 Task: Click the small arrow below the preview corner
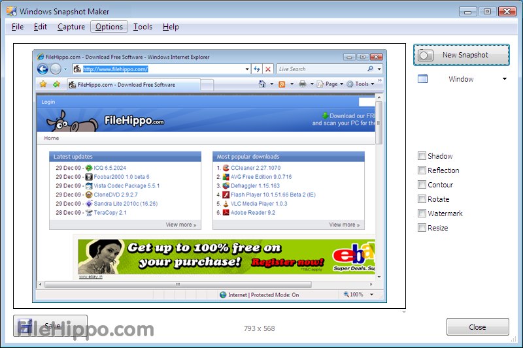(404, 312)
